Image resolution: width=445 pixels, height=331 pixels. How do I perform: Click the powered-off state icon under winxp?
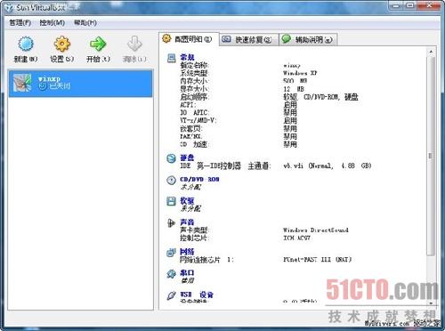coord(43,86)
